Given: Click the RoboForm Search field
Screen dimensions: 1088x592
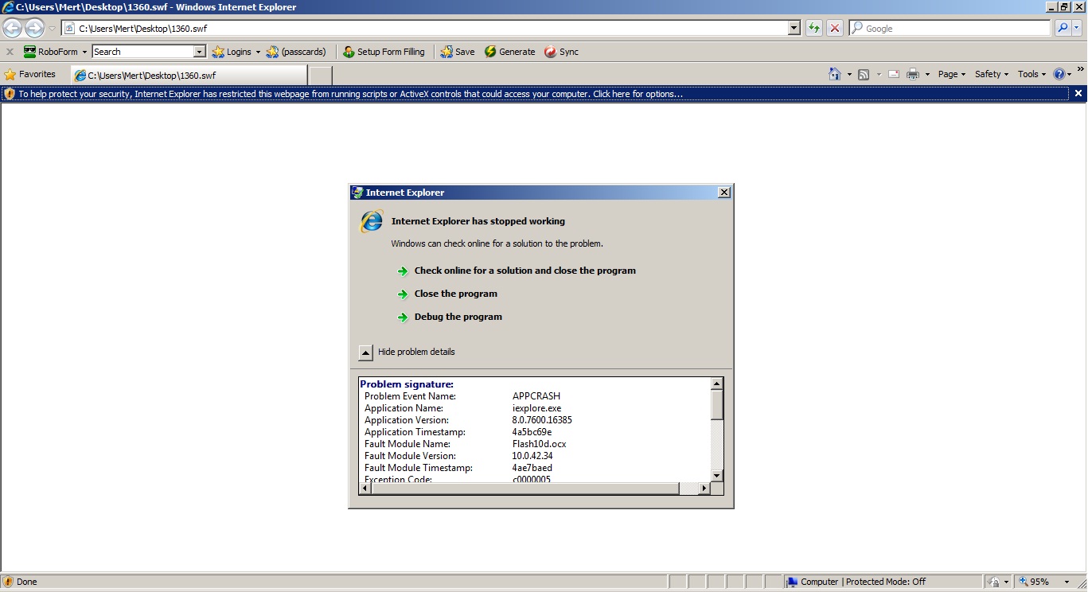Looking at the screenshot, I should [143, 52].
